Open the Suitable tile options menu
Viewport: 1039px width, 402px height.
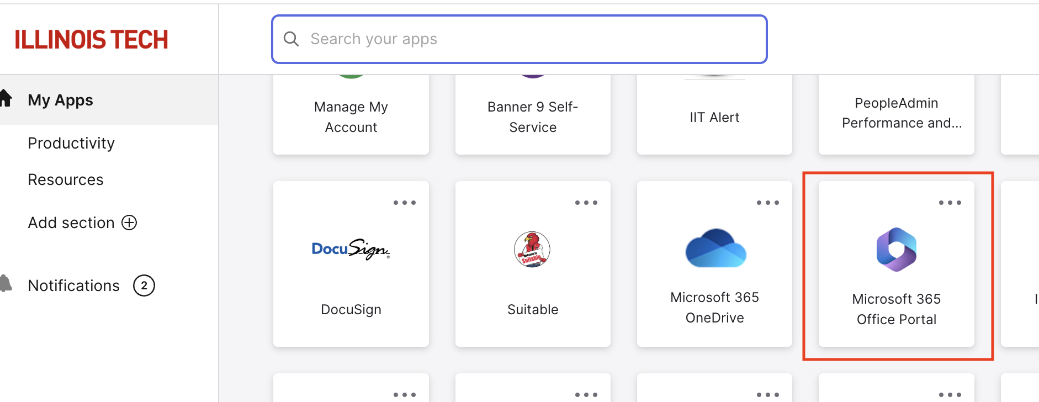[586, 203]
